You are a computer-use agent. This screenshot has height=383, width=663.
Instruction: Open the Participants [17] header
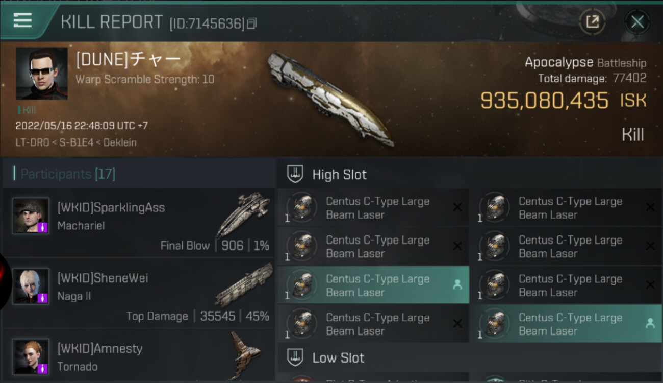pos(68,174)
